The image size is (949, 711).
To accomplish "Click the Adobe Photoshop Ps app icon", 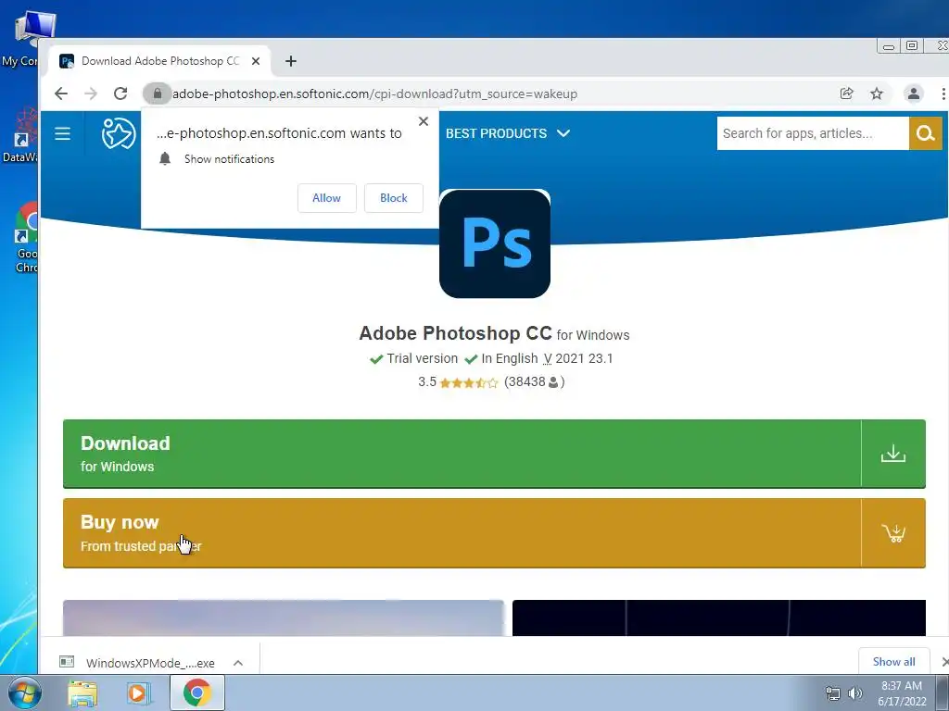I will [495, 243].
